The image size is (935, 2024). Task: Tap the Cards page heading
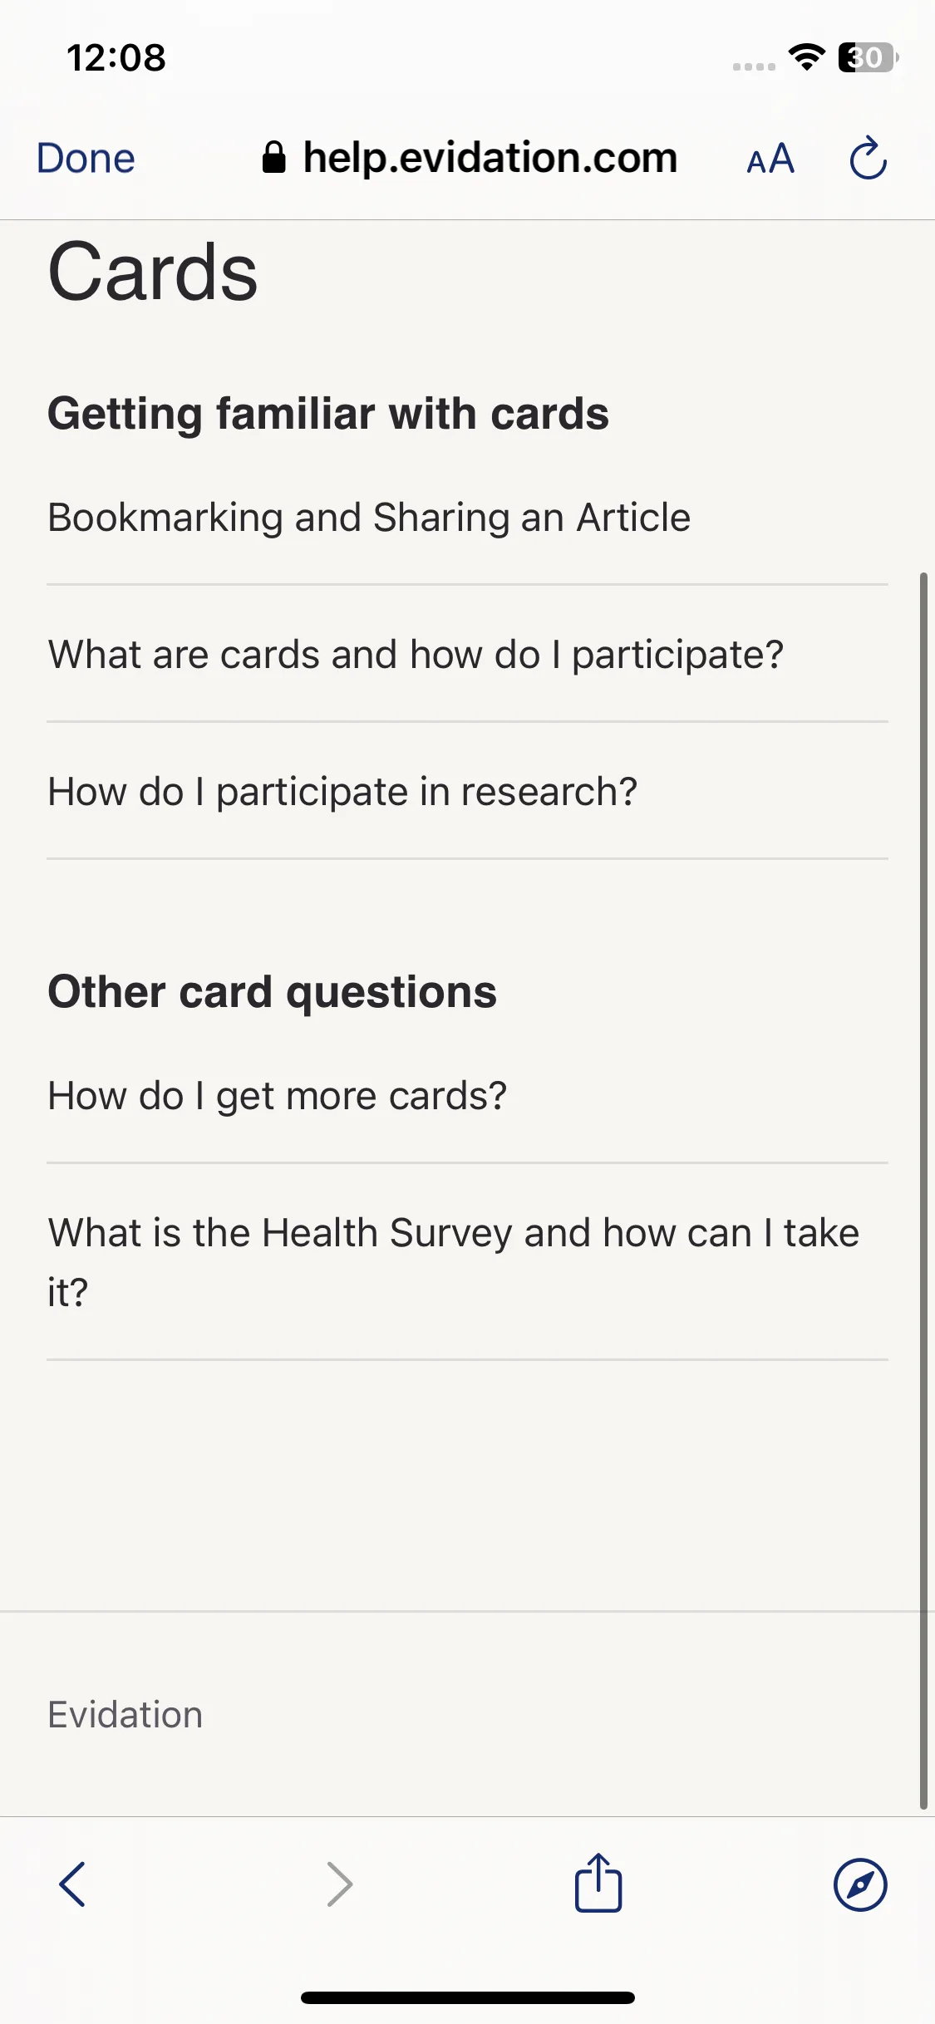pyautogui.click(x=153, y=272)
